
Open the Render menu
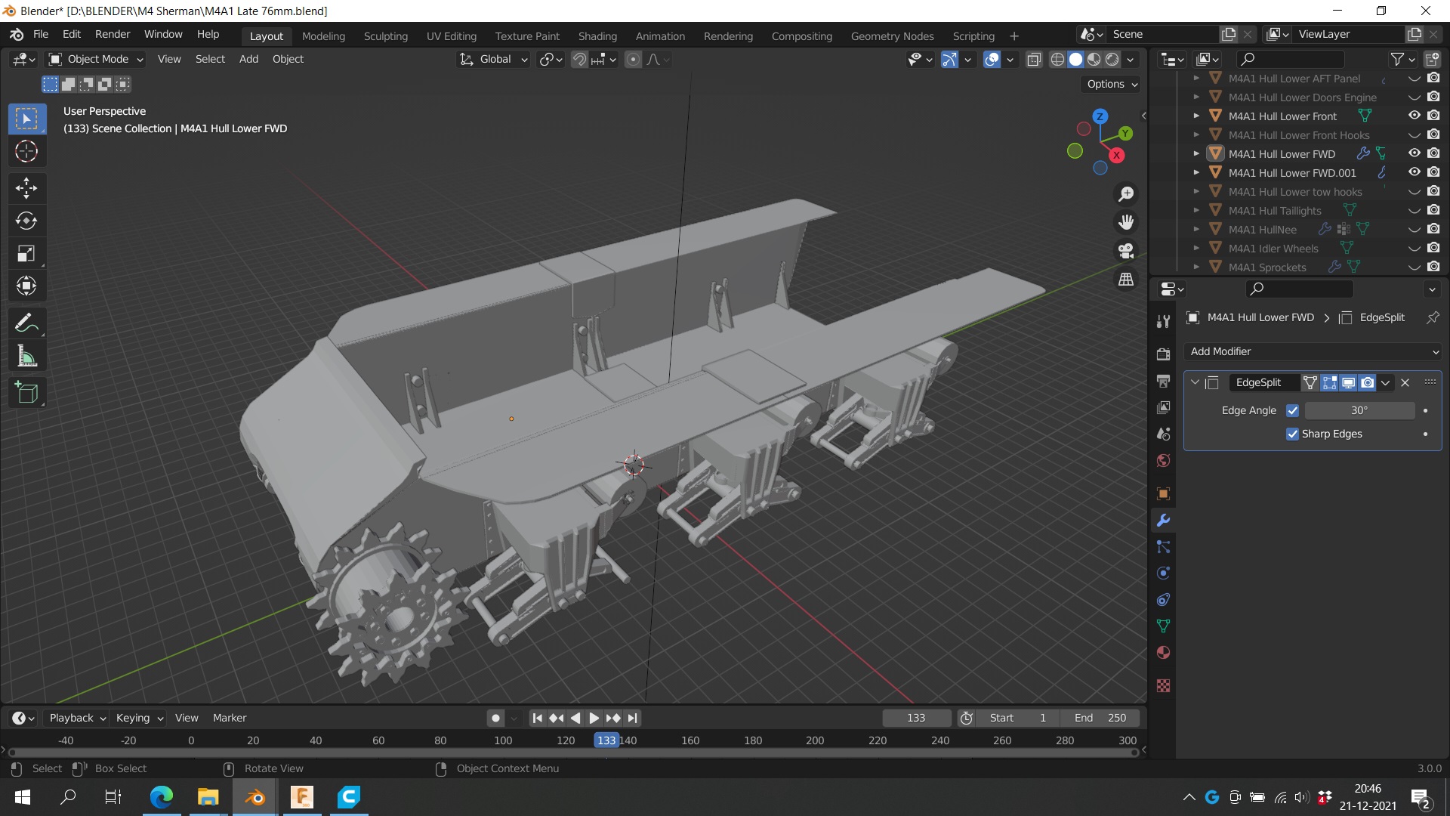pos(112,34)
